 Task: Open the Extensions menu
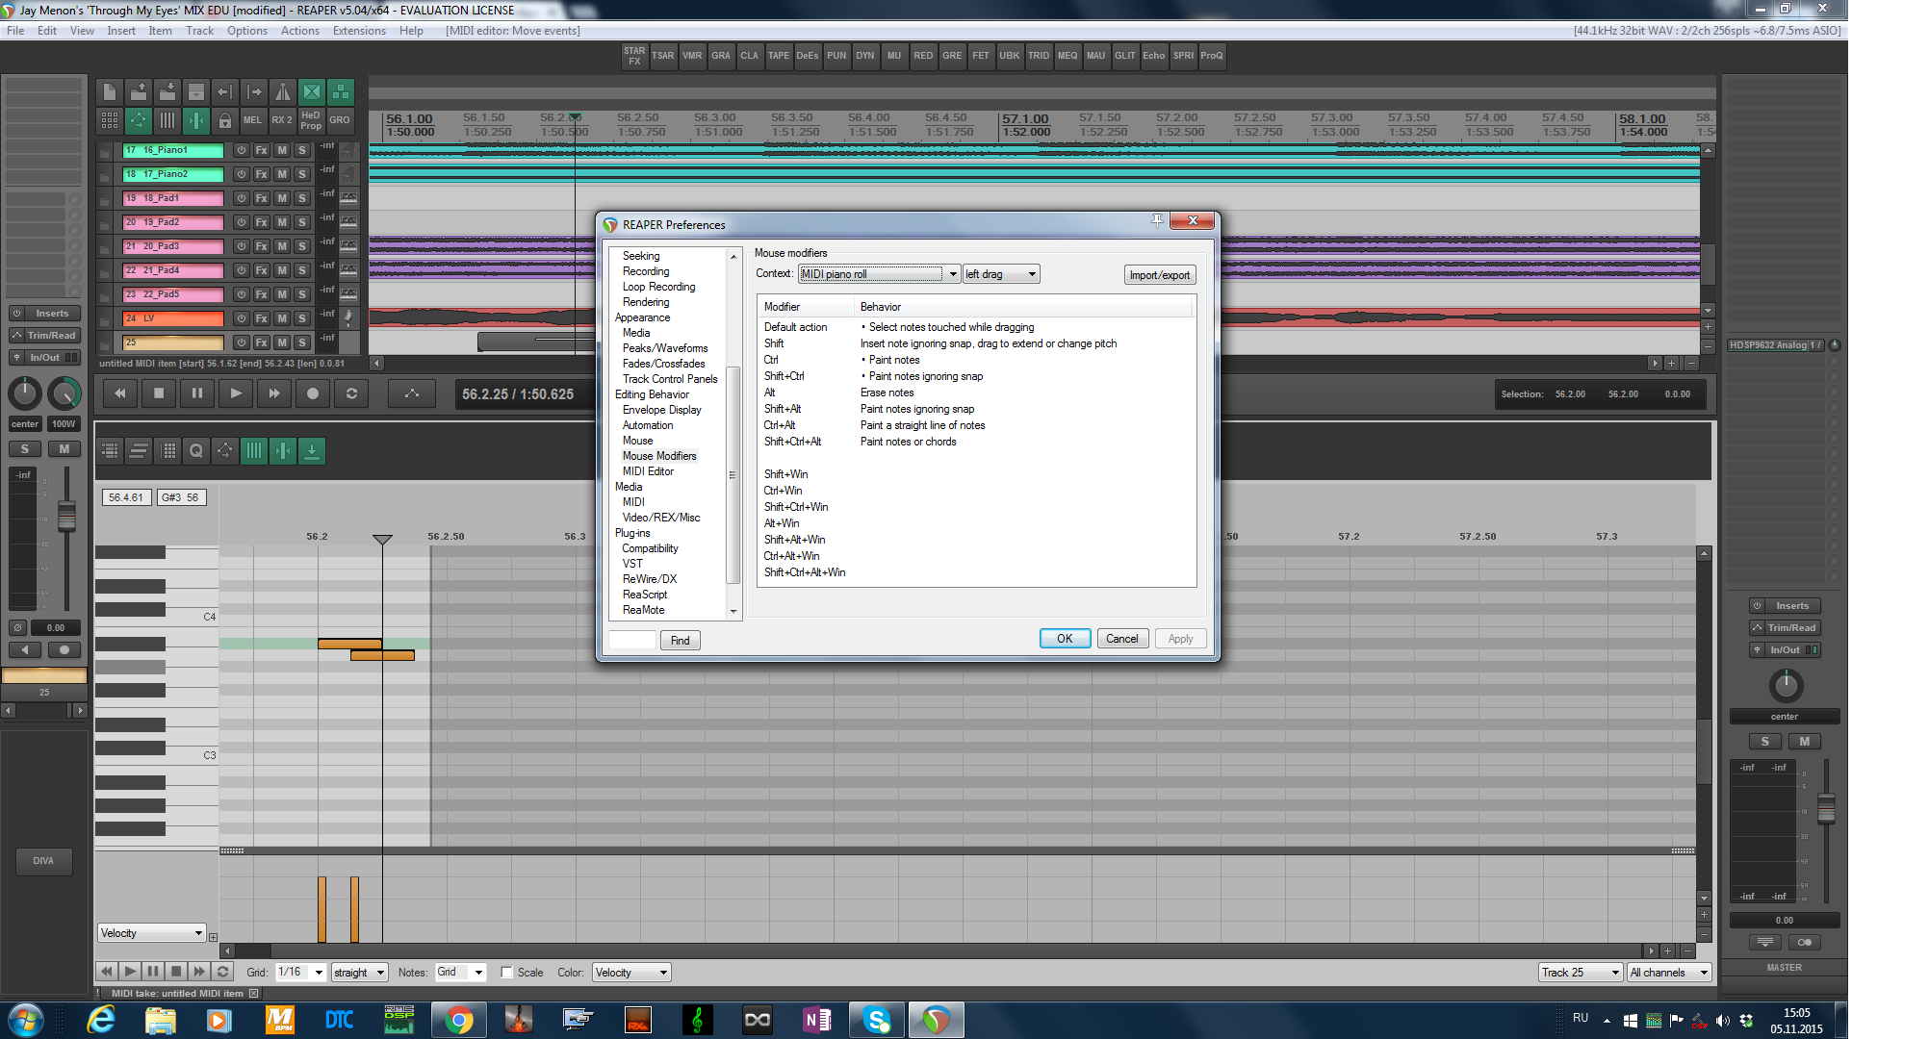358,31
